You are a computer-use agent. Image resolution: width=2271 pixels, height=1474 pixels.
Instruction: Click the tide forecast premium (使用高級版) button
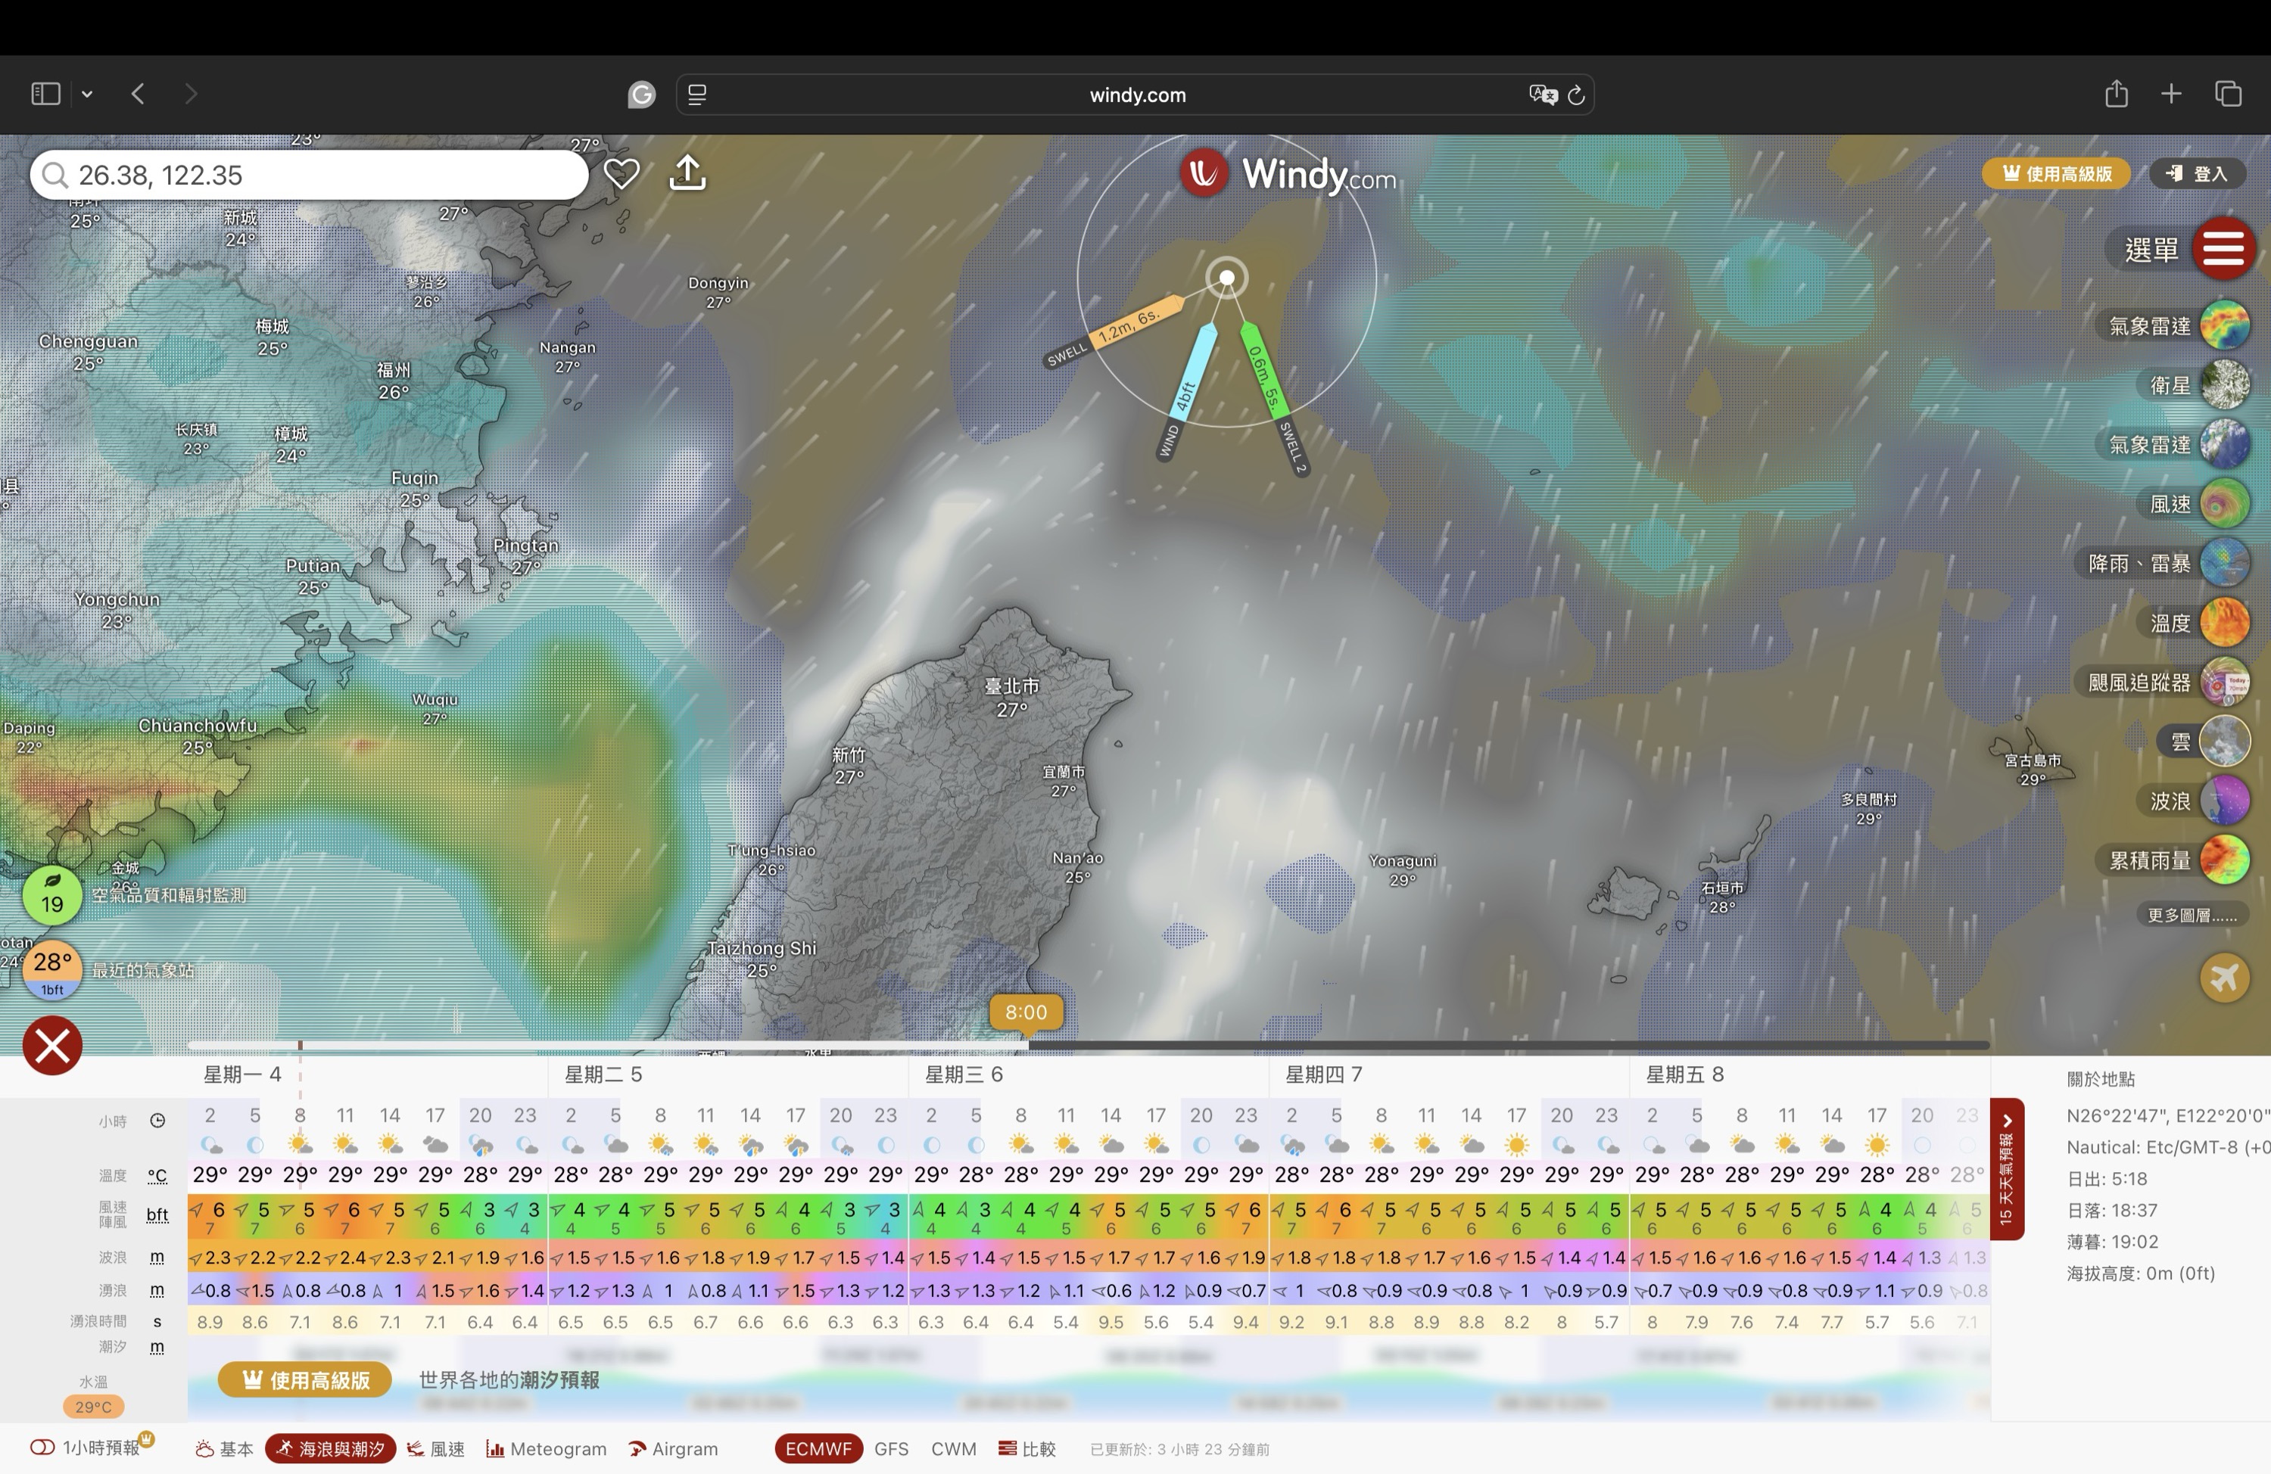click(304, 1379)
